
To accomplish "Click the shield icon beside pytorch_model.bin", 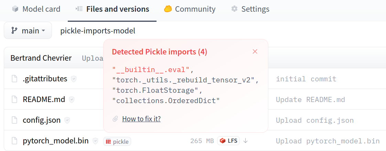I will pyautogui.click(x=95, y=141).
